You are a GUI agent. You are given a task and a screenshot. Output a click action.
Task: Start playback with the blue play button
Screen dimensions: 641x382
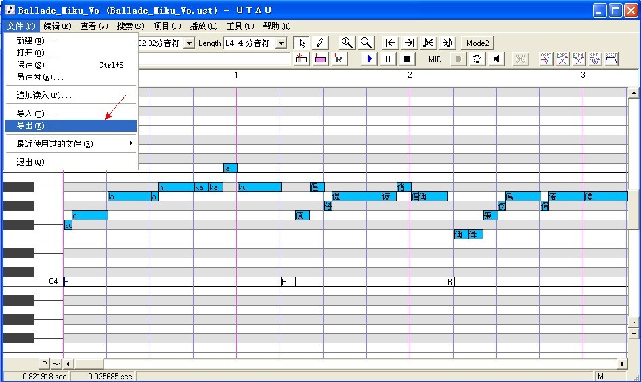[369, 59]
